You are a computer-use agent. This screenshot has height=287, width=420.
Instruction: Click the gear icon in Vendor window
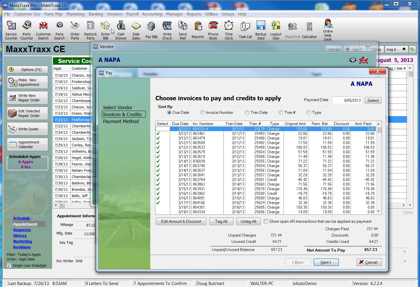[353, 60]
